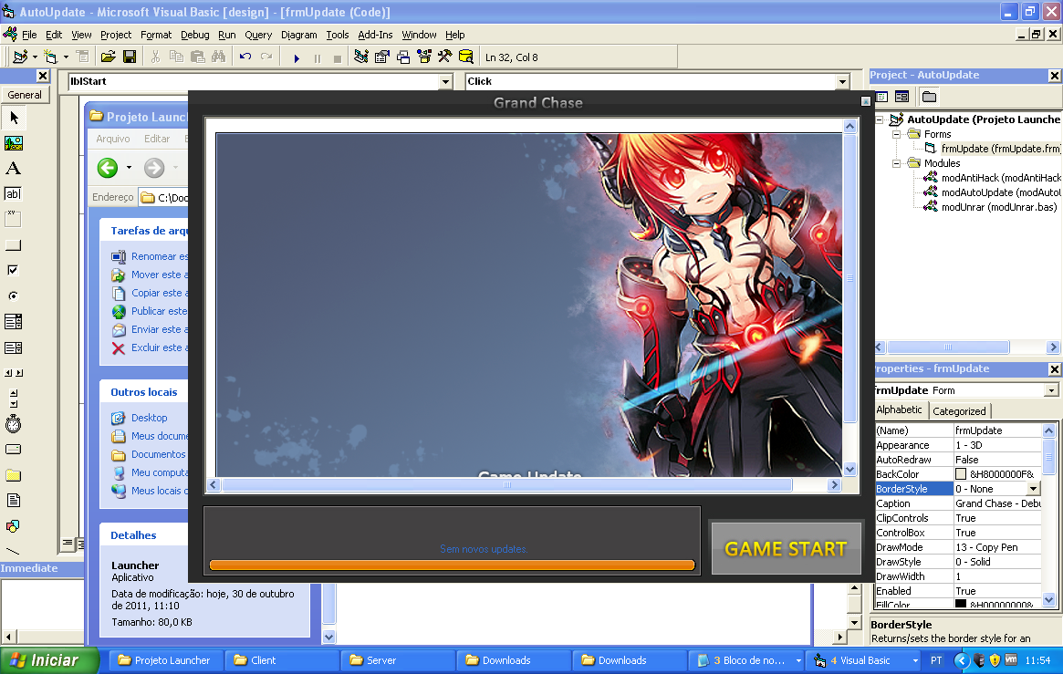Click the Add Standard EXE Project toolbar icon
Screen dimensions: 1063x674
pos(20,57)
